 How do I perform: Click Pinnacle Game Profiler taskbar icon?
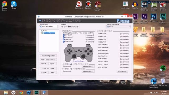pos(44,92)
